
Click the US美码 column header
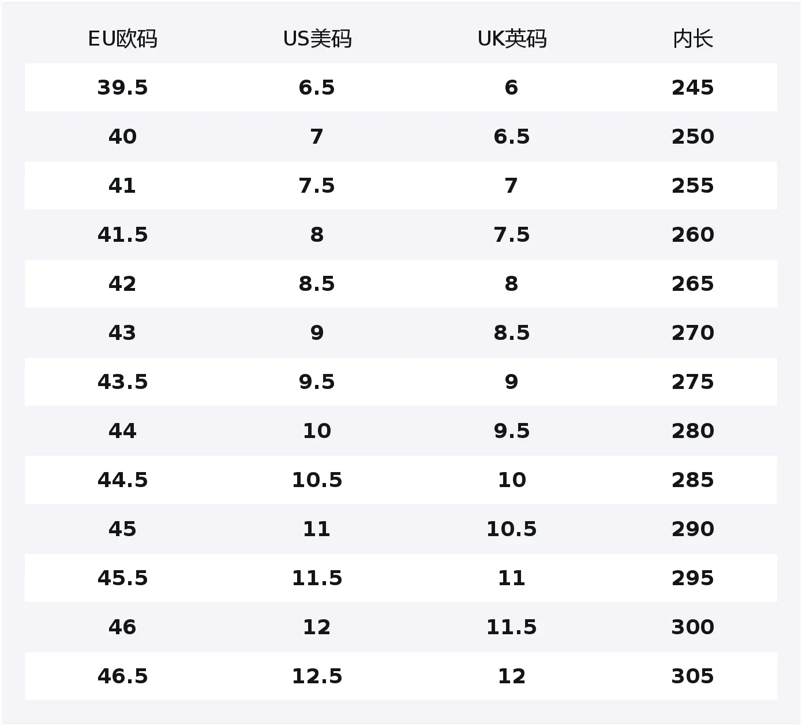click(x=317, y=39)
